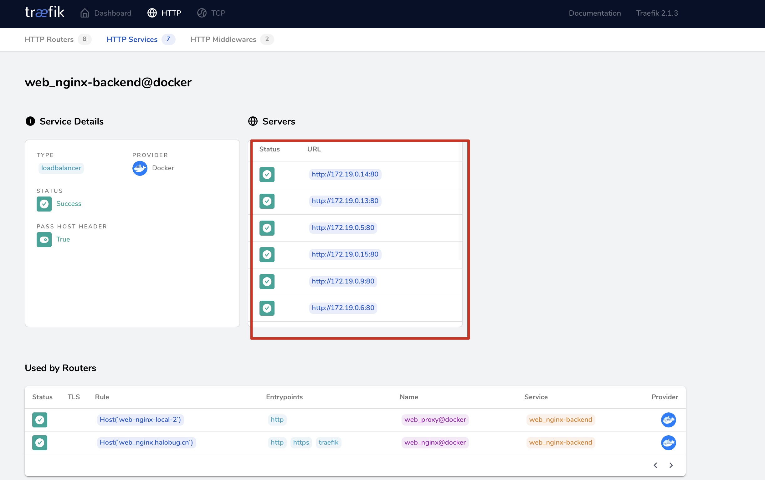The width and height of the screenshot is (765, 480).
Task: Click server URL http://172.19.0.5:80
Action: point(343,228)
